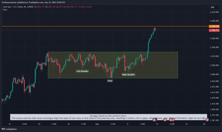Select the Head pattern label
The image size is (222, 132).
pyautogui.click(x=110, y=81)
